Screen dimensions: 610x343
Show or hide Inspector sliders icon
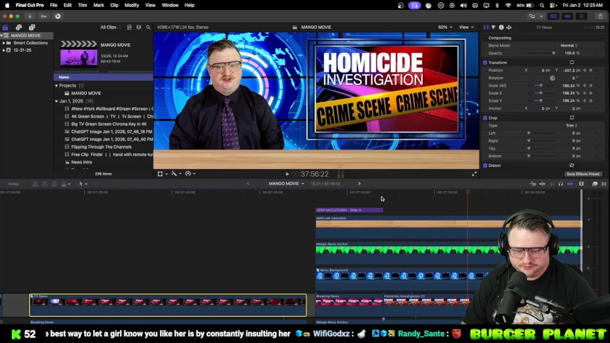[x=581, y=16]
